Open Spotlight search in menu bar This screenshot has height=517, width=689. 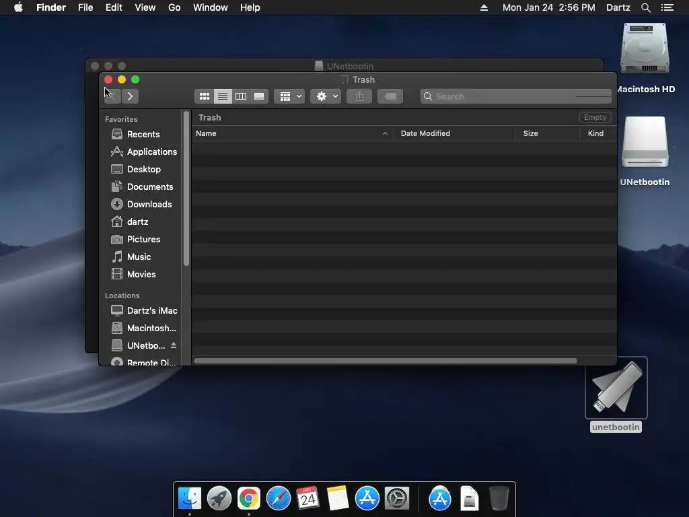[645, 7]
